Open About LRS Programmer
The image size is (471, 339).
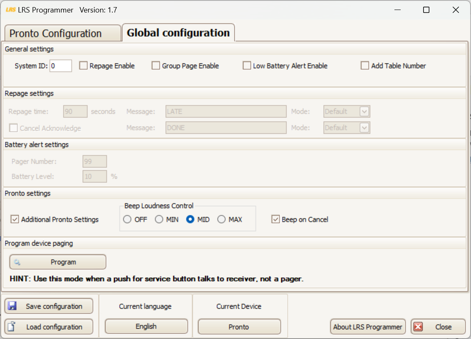pos(368,327)
